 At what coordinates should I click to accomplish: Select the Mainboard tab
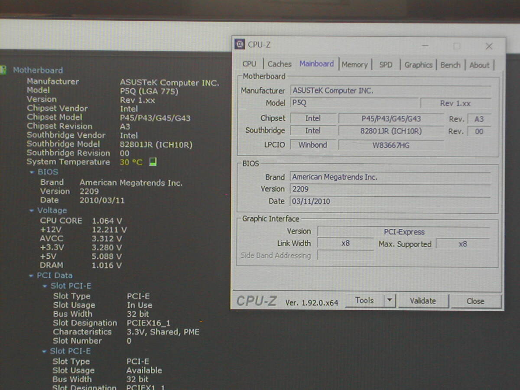pos(317,64)
